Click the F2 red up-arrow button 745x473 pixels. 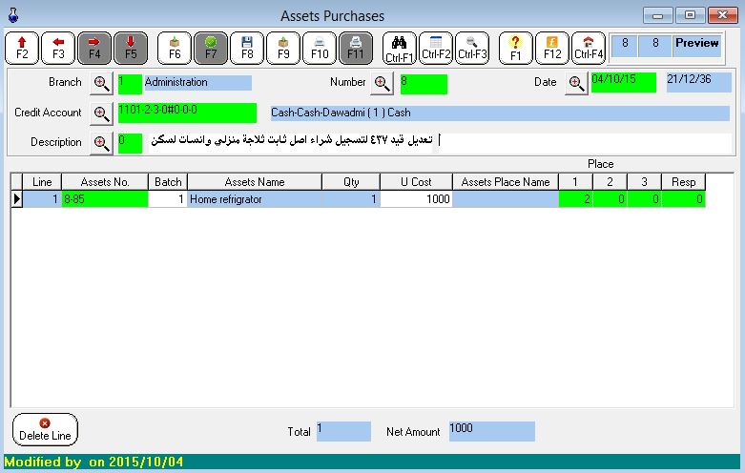22,48
